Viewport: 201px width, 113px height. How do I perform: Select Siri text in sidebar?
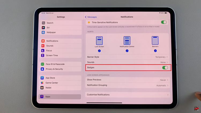tap(48, 28)
